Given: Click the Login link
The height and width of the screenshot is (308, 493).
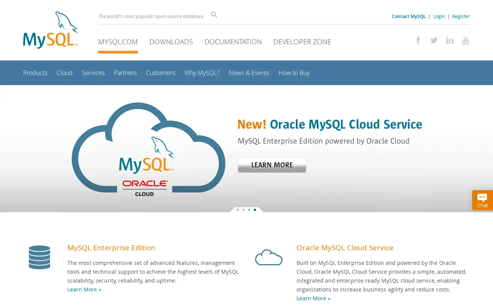Looking at the screenshot, I should click(x=439, y=16).
